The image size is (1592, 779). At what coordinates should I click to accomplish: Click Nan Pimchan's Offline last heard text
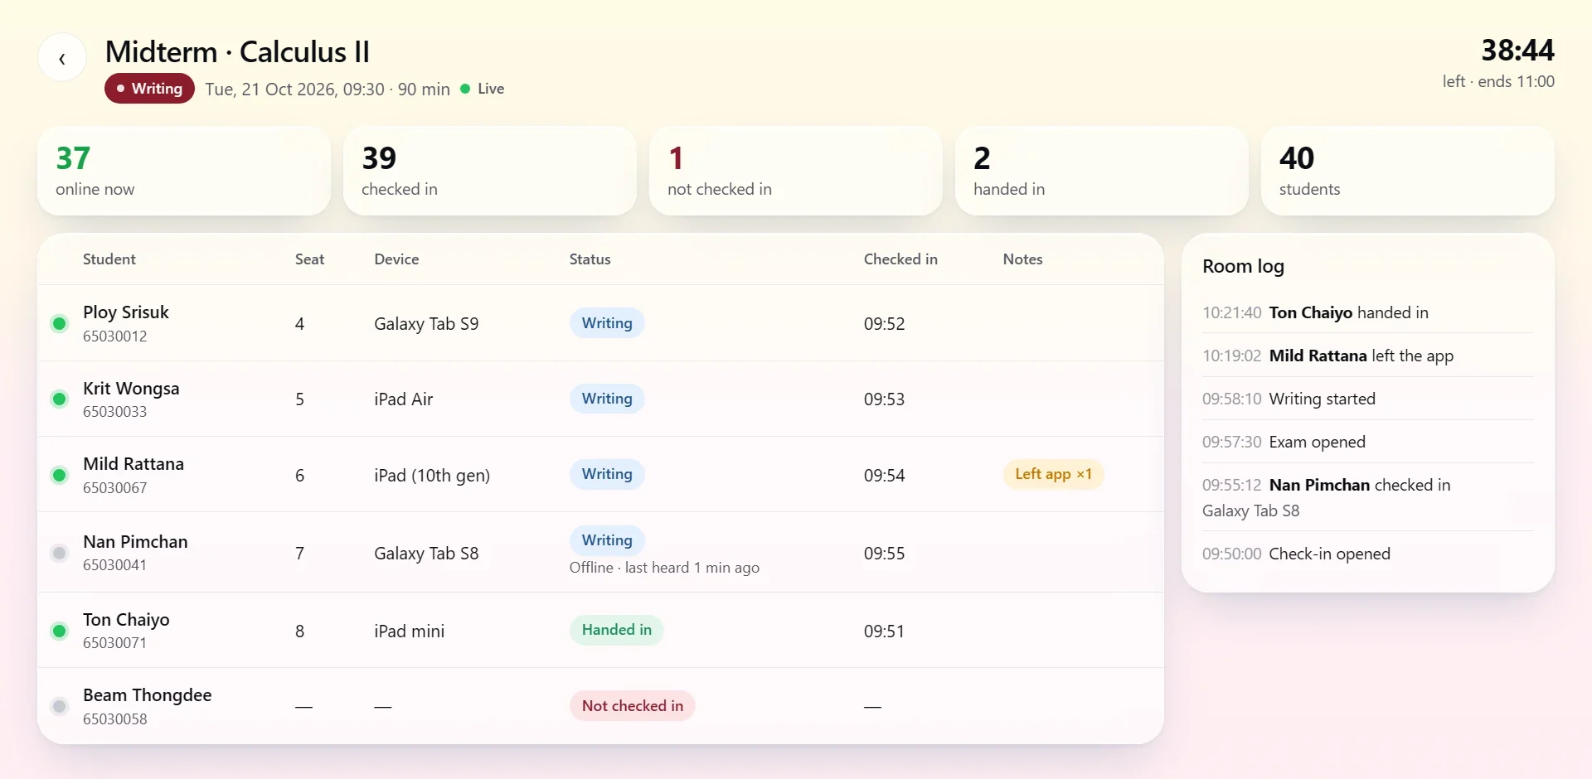[664, 568]
